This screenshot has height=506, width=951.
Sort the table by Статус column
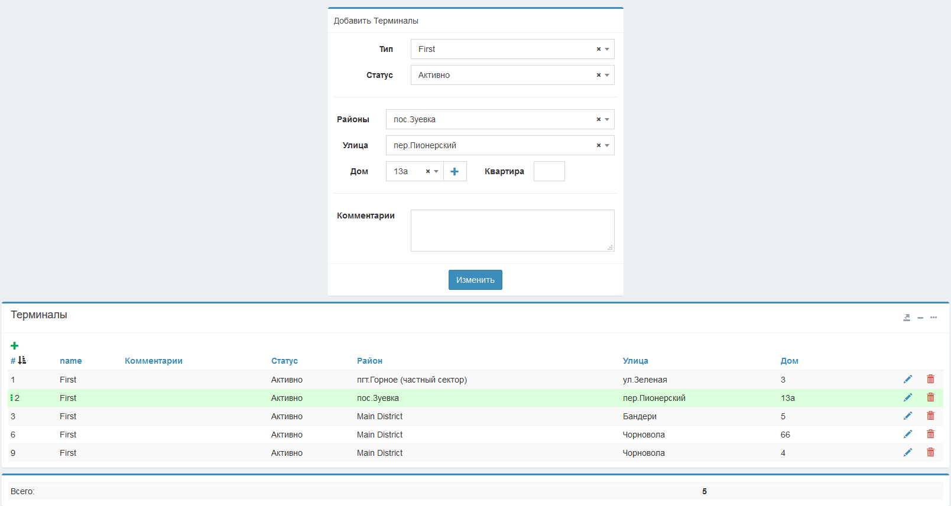pos(284,361)
